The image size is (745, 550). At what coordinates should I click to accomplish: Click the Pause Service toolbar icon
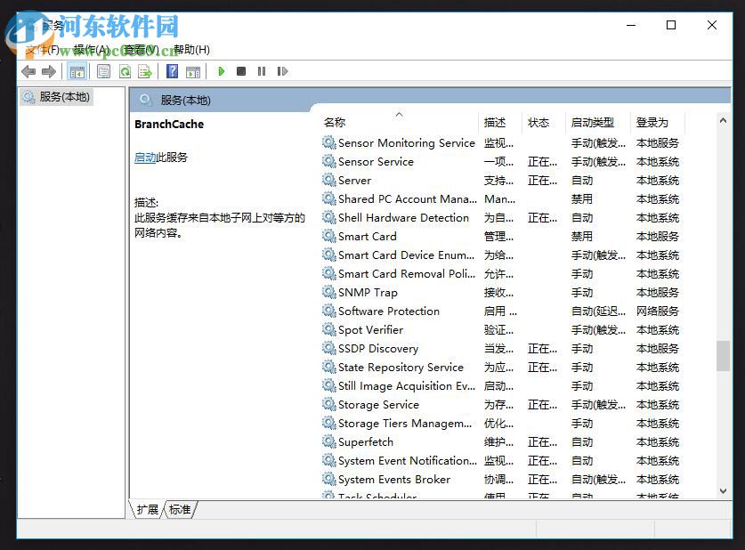pyautogui.click(x=262, y=71)
